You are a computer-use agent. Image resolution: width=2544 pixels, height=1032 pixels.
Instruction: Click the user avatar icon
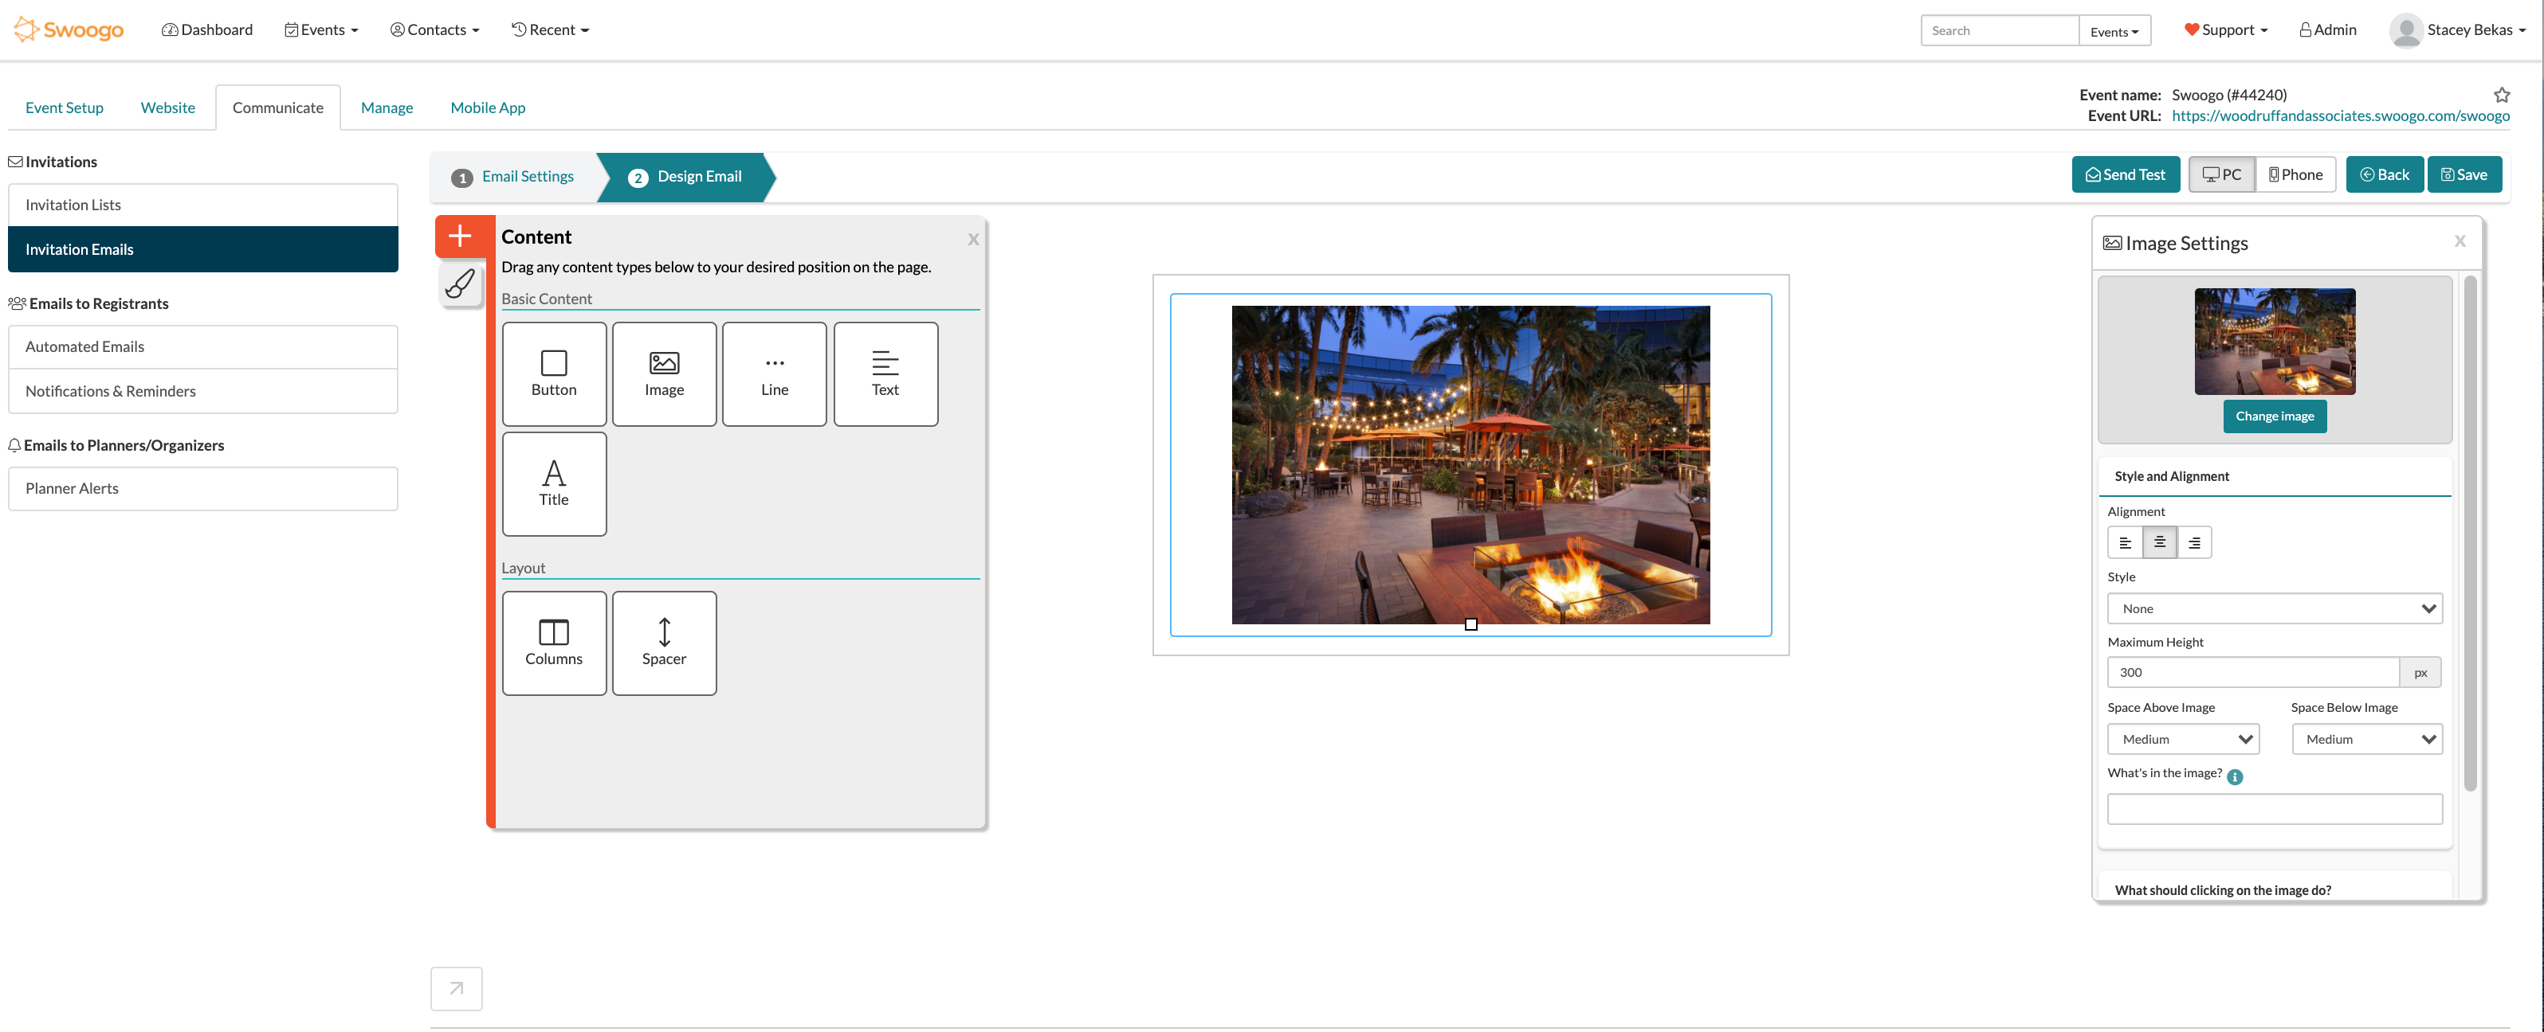(2406, 29)
